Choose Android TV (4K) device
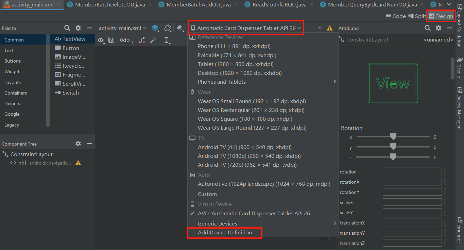464x250 pixels. pos(263,147)
